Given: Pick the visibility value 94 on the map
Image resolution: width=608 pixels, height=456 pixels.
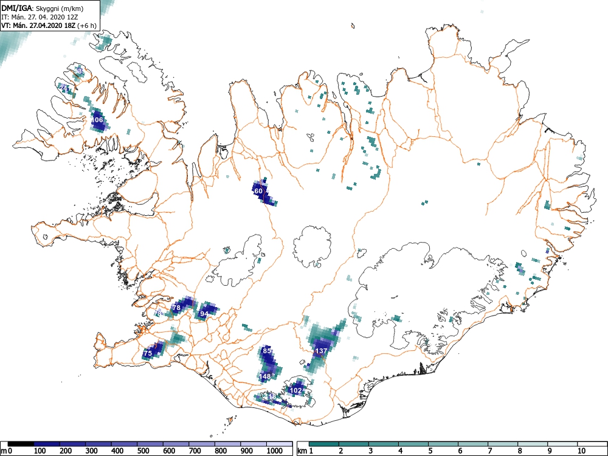Looking at the screenshot, I should click(204, 314).
